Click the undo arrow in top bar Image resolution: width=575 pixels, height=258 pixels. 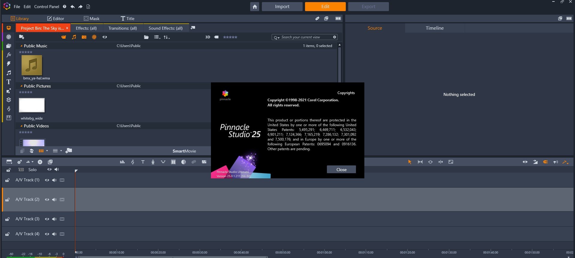tap(73, 7)
